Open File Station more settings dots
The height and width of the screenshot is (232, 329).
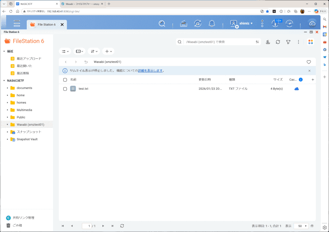click(299, 42)
